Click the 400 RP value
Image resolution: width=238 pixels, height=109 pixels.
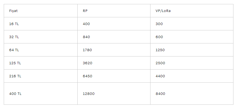coord(86,24)
